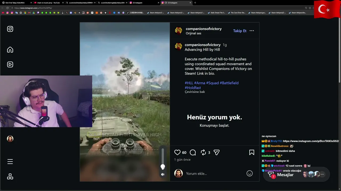
Task: Click the NewAlbatross username in chat
Action: (x=280, y=146)
